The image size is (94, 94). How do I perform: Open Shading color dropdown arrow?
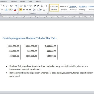(x=42, y=10)
